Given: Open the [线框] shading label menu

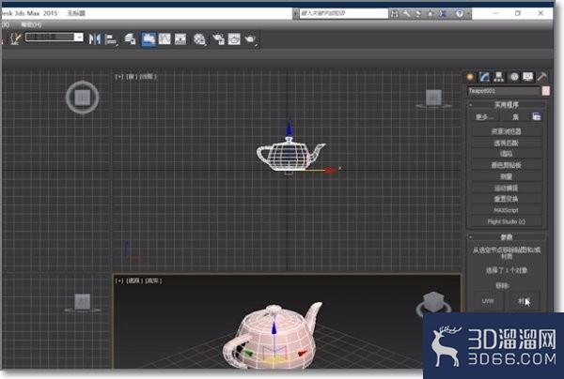Looking at the screenshot, I should [148, 76].
